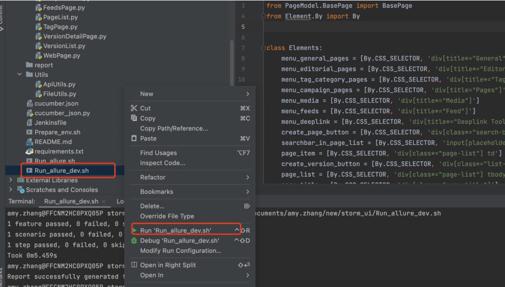
Task: Click the README.md markdown file icon
Action: pyautogui.click(x=30, y=142)
